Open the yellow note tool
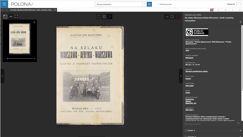 click(172, 16)
